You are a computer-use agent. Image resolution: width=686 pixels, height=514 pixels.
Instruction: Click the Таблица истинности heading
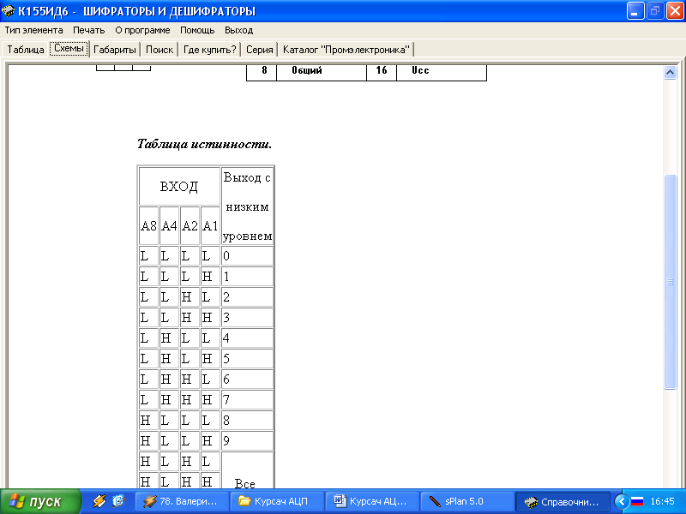coord(204,144)
